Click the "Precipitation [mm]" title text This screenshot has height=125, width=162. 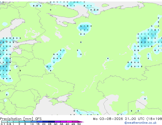[x=17, y=119]
